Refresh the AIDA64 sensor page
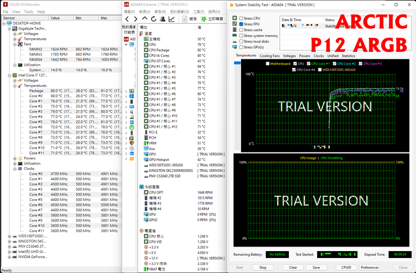This screenshot has width=416, height=273. point(154,19)
